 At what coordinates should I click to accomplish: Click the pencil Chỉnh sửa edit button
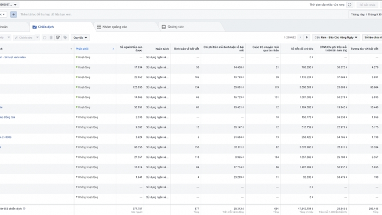(x=23, y=38)
